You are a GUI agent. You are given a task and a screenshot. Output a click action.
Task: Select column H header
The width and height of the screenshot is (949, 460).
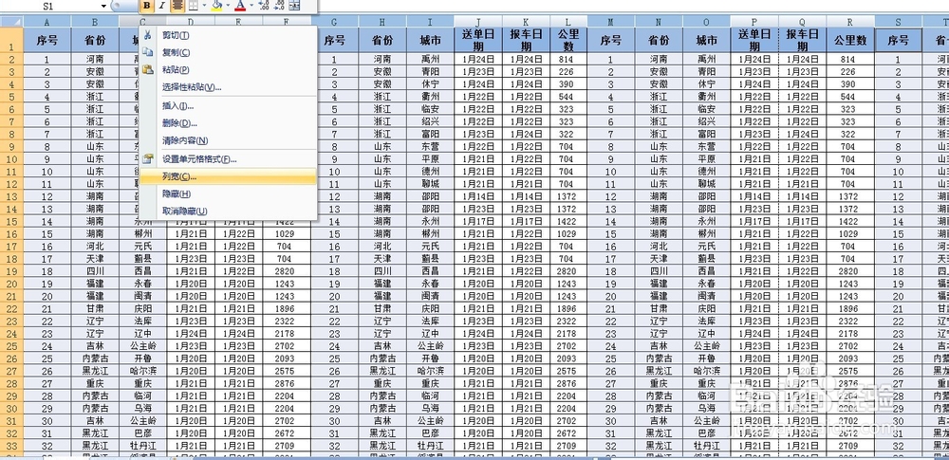(382, 23)
